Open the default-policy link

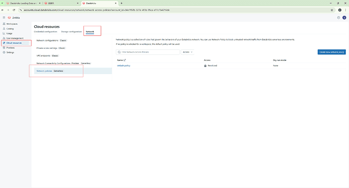123,66
